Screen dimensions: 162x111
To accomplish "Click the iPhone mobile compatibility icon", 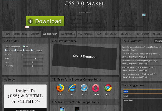I will (77, 109).
